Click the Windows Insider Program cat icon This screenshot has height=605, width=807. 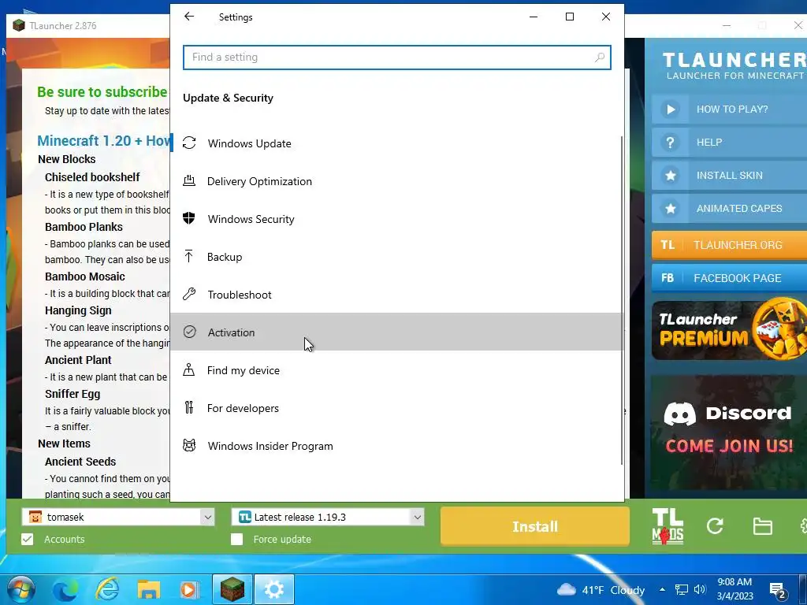(x=189, y=445)
